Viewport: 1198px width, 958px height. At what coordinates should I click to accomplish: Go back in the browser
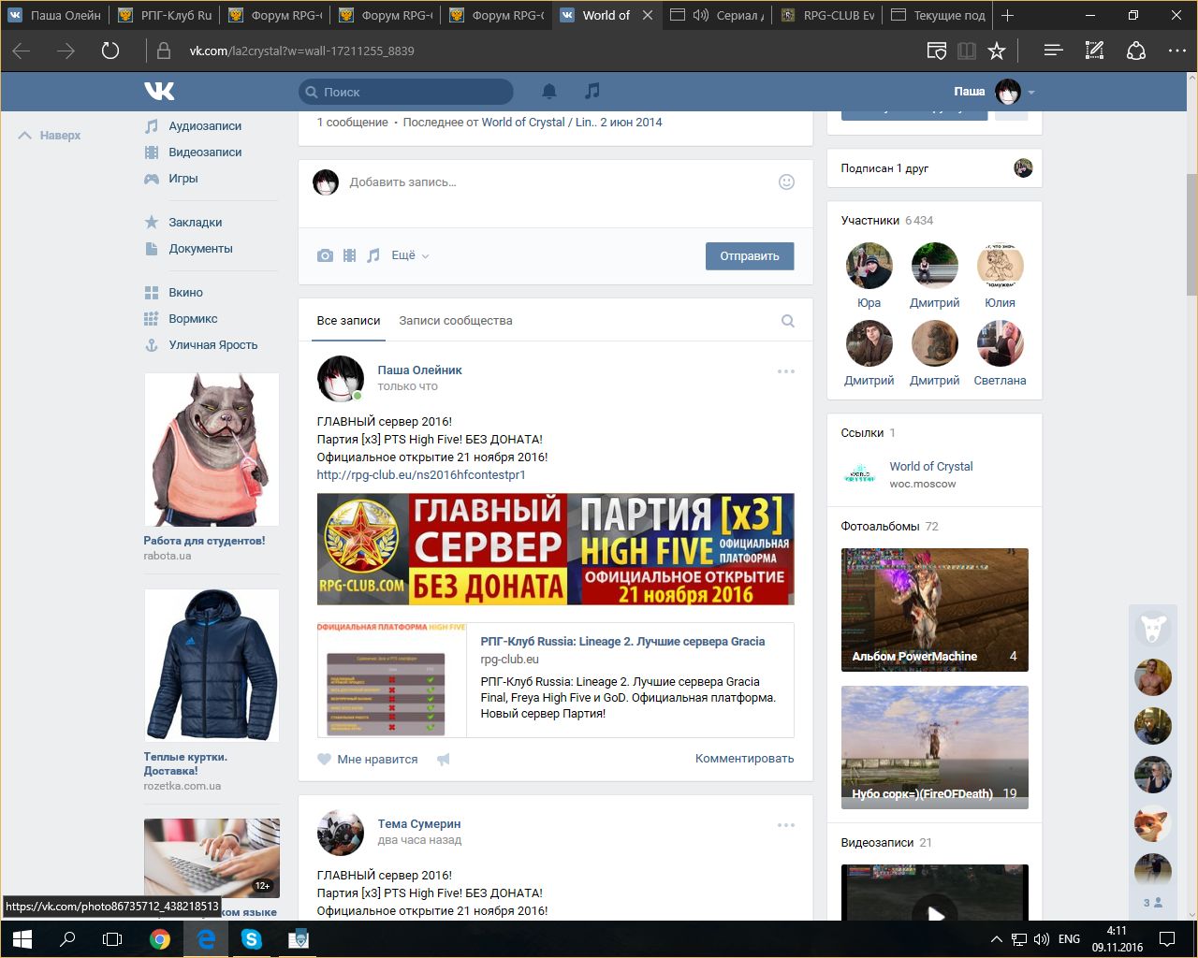coord(22,51)
